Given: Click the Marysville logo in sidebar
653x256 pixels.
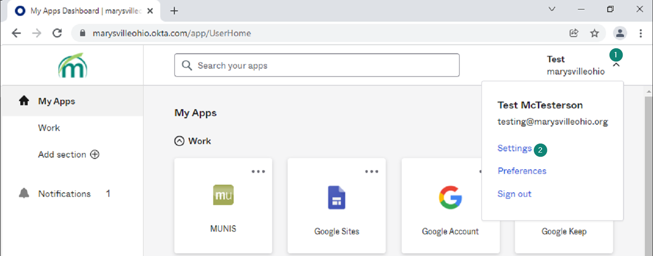Looking at the screenshot, I should 72,65.
